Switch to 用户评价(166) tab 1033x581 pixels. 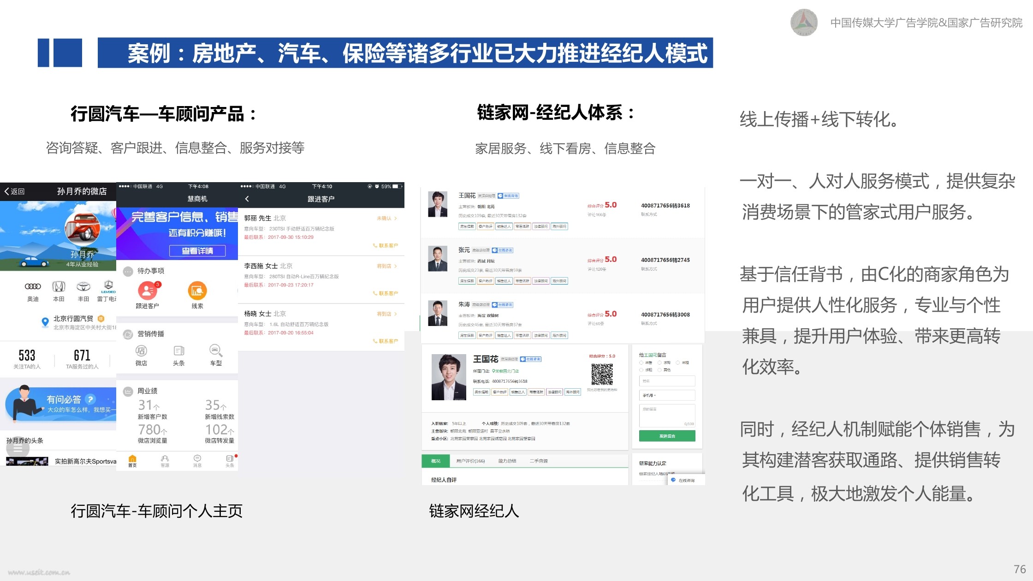(470, 461)
